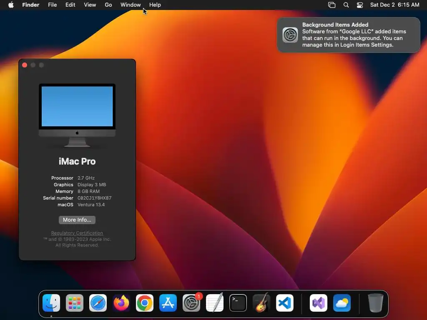Click the Display 3 MB graphics value
This screenshot has height=320, width=427.
click(92, 185)
